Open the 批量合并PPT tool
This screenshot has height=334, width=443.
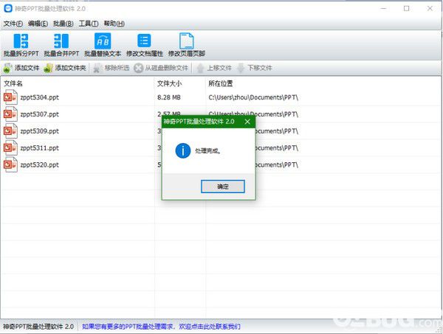click(61, 45)
